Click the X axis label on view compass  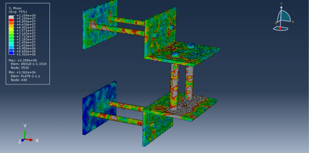[293, 22]
